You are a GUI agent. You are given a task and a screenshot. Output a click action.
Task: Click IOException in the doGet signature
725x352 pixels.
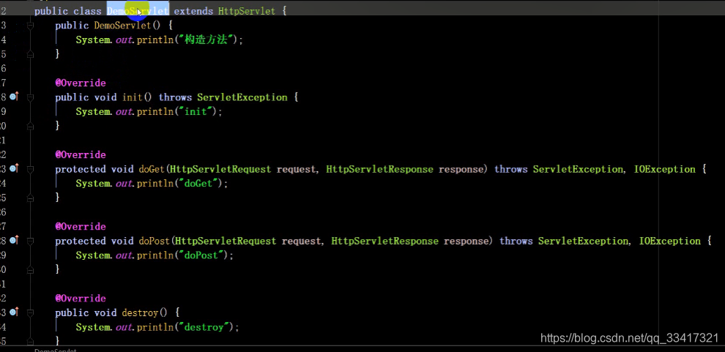(x=664, y=169)
